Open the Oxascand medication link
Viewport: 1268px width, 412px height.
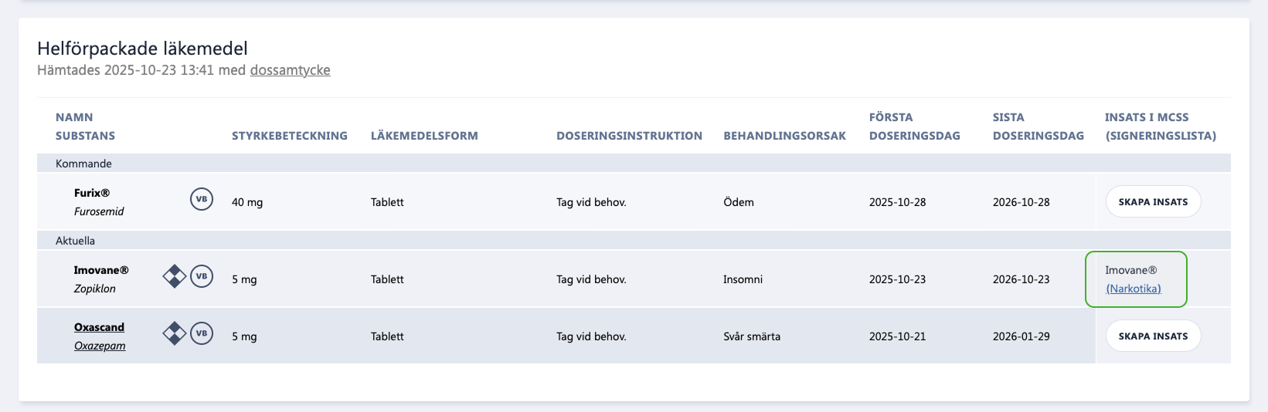click(x=99, y=327)
